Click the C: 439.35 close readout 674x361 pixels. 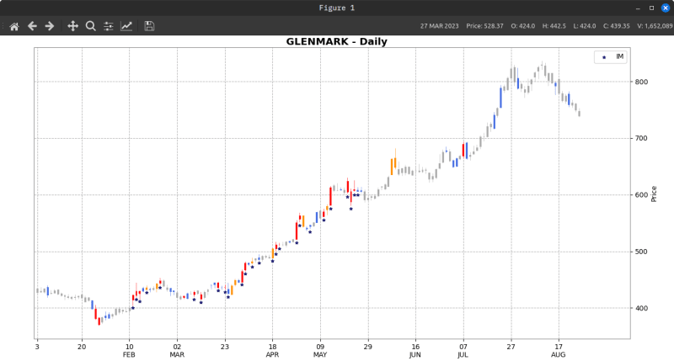(x=617, y=26)
